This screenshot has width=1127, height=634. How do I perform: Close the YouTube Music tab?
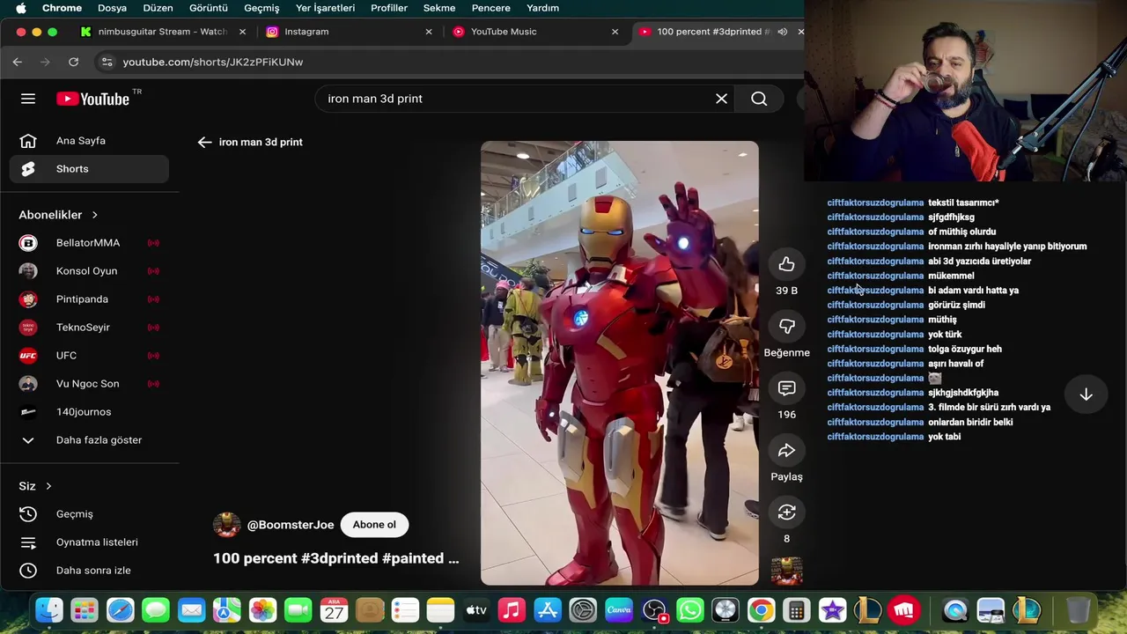[615, 32]
